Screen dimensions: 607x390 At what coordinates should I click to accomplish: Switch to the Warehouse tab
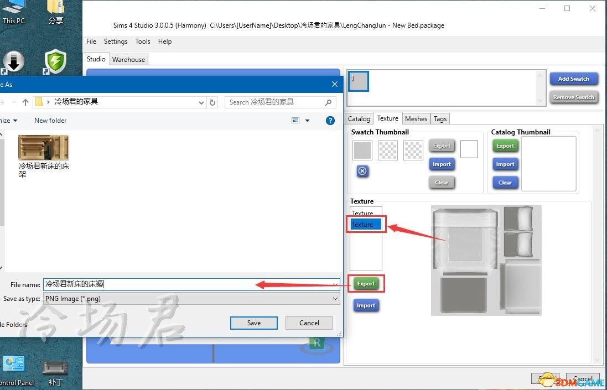(128, 60)
